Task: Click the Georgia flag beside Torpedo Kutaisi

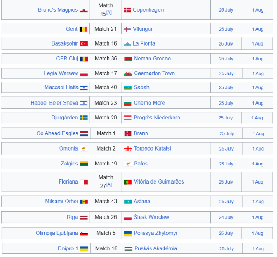Action: (x=128, y=149)
